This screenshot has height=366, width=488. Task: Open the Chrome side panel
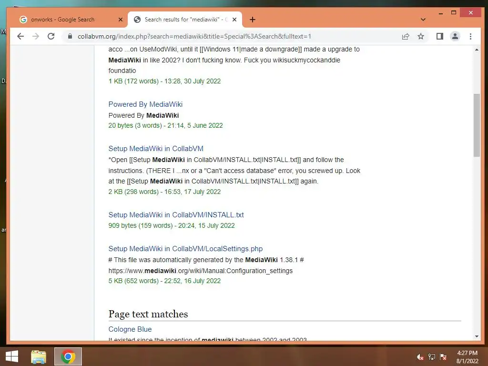click(x=440, y=36)
